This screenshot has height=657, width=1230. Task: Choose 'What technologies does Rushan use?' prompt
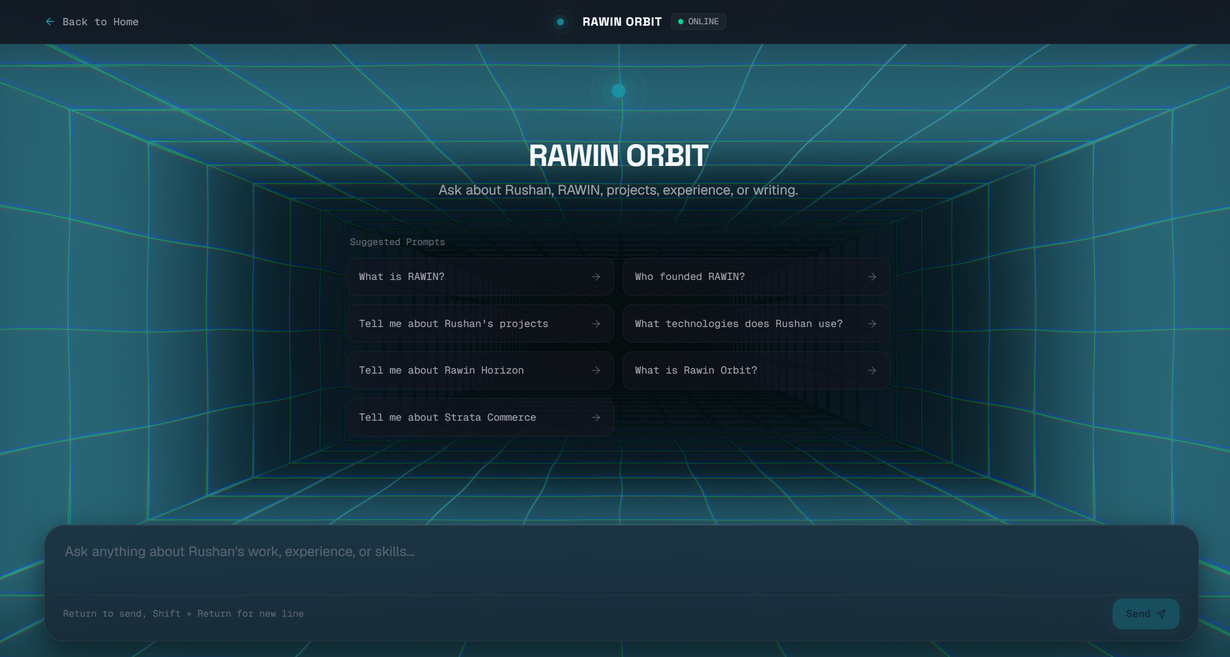756,324
